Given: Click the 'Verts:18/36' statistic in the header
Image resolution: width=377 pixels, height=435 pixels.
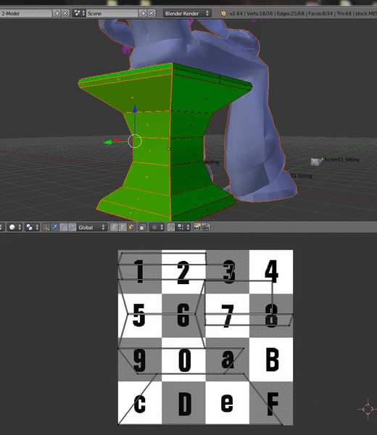Looking at the screenshot, I should [260, 13].
